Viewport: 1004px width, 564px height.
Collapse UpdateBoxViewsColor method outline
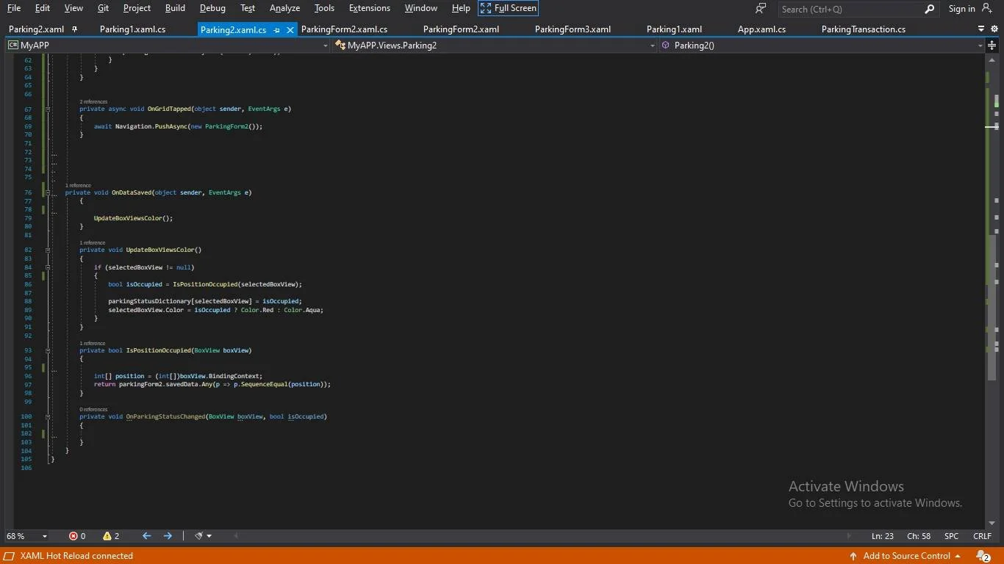48,250
